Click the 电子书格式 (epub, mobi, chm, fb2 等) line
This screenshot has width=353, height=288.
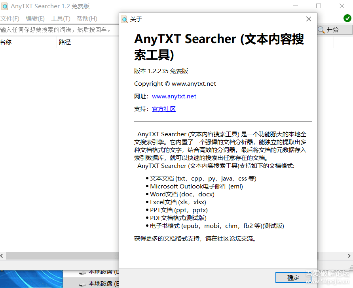pyautogui.click(x=217, y=226)
